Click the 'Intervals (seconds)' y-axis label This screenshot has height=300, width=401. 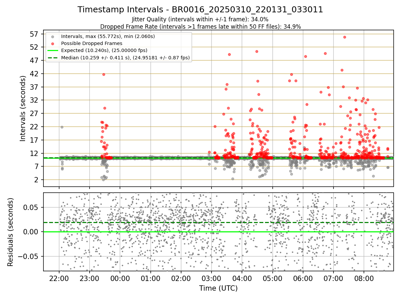point(23,108)
